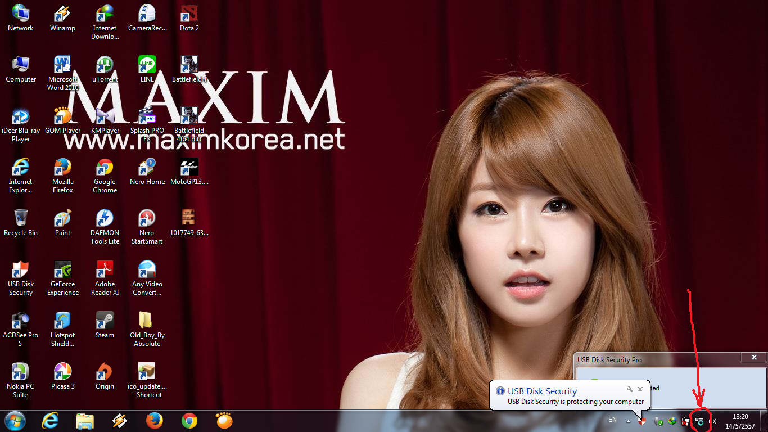Open Microsoft Word 2010 shortcut

pyautogui.click(x=63, y=73)
